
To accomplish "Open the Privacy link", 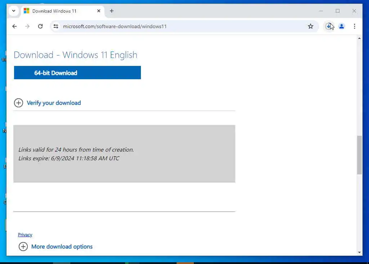I will (x=25, y=234).
